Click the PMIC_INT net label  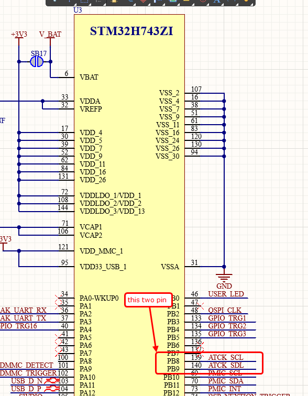point(224,389)
